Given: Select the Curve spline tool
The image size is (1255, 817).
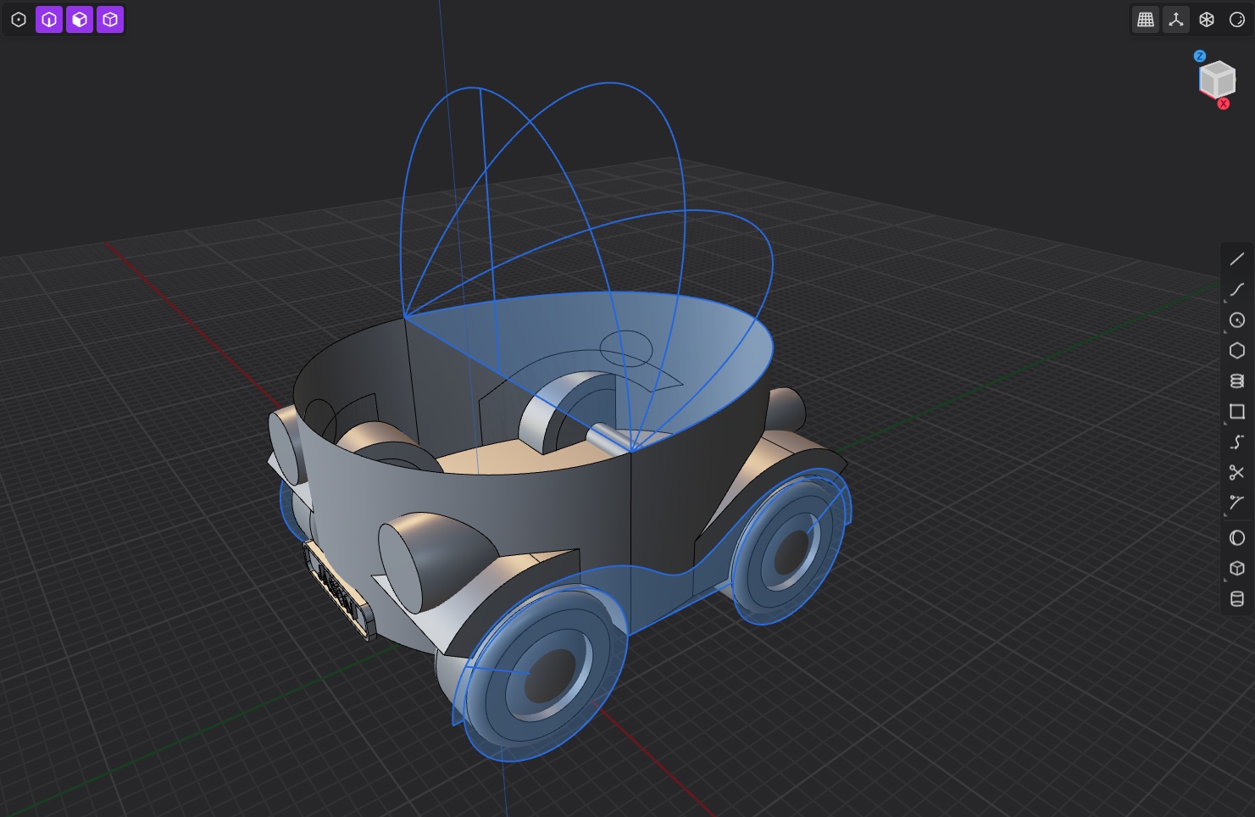Looking at the screenshot, I should 1237,290.
